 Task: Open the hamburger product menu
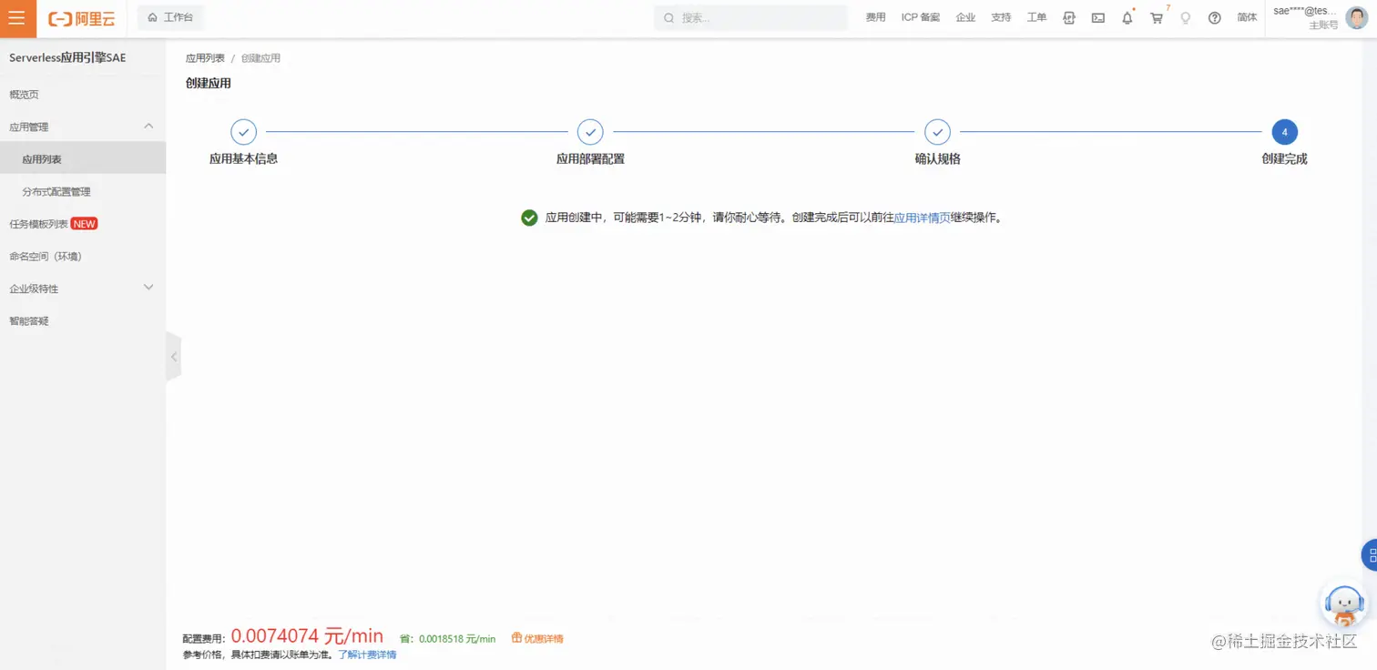pos(17,18)
